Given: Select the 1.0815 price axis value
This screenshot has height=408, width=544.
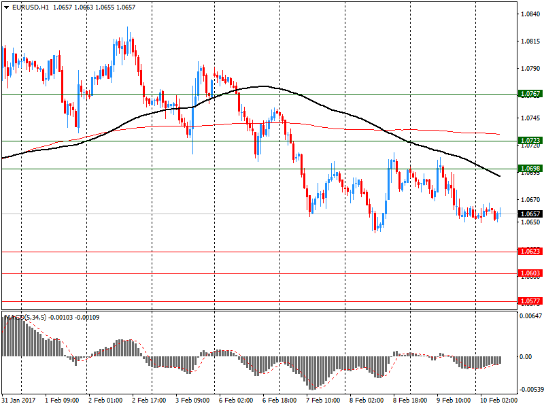Looking at the screenshot, I should pyautogui.click(x=530, y=41).
